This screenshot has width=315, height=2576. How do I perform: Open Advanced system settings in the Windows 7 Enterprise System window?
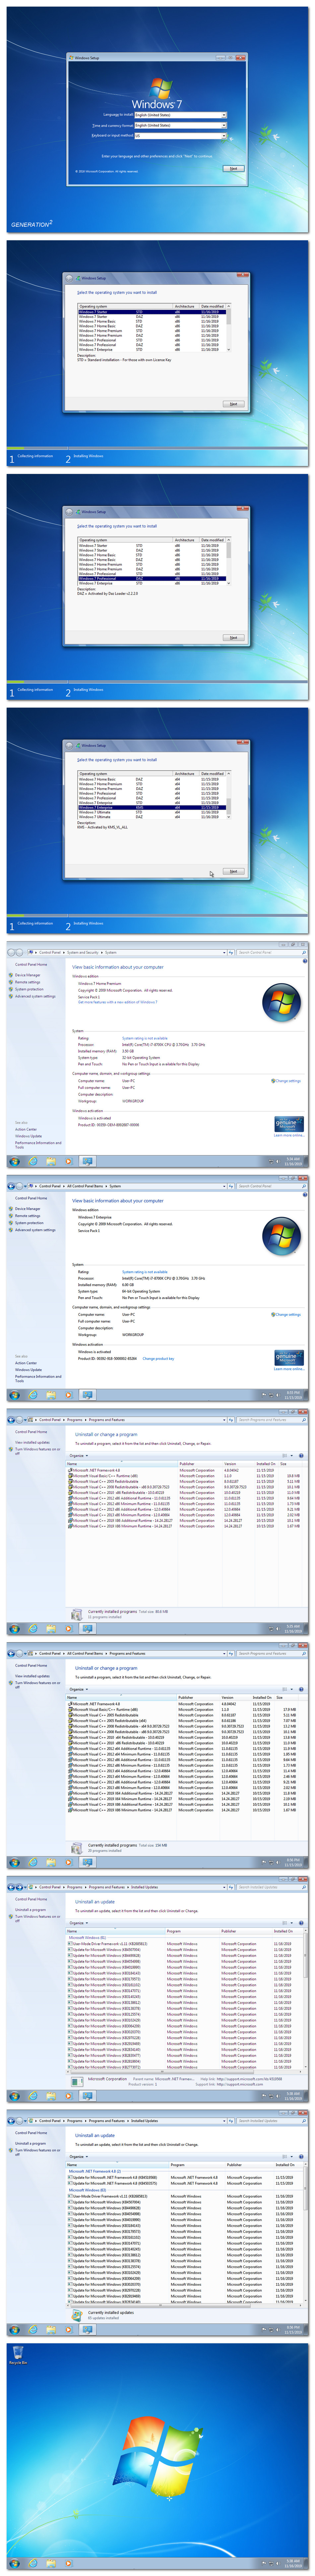tap(35, 1230)
